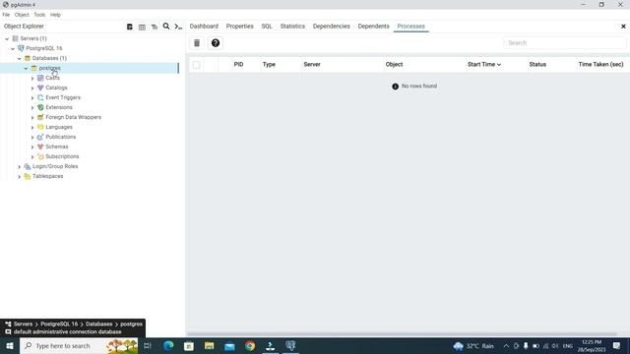Click horizontal scrollbar under Processes table
The image size is (630, 354).
(402, 334)
